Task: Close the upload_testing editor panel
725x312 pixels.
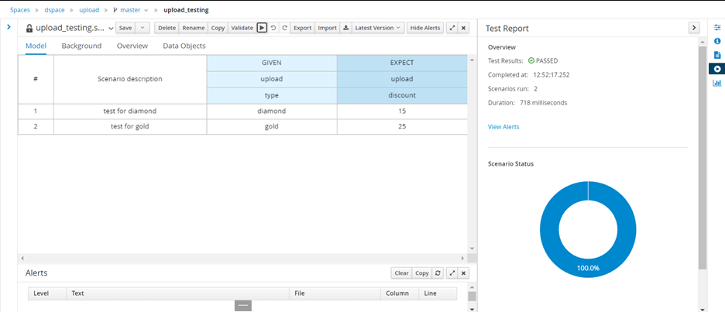Action: click(464, 28)
